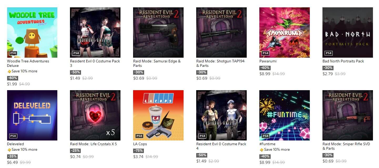Select the Deleveled game cover image
The width and height of the screenshot is (379, 168).
(x=32, y=115)
